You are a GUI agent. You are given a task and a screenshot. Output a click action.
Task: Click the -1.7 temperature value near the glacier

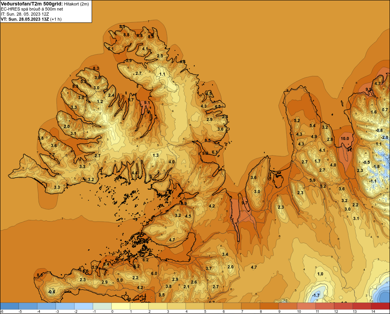(316, 295)
